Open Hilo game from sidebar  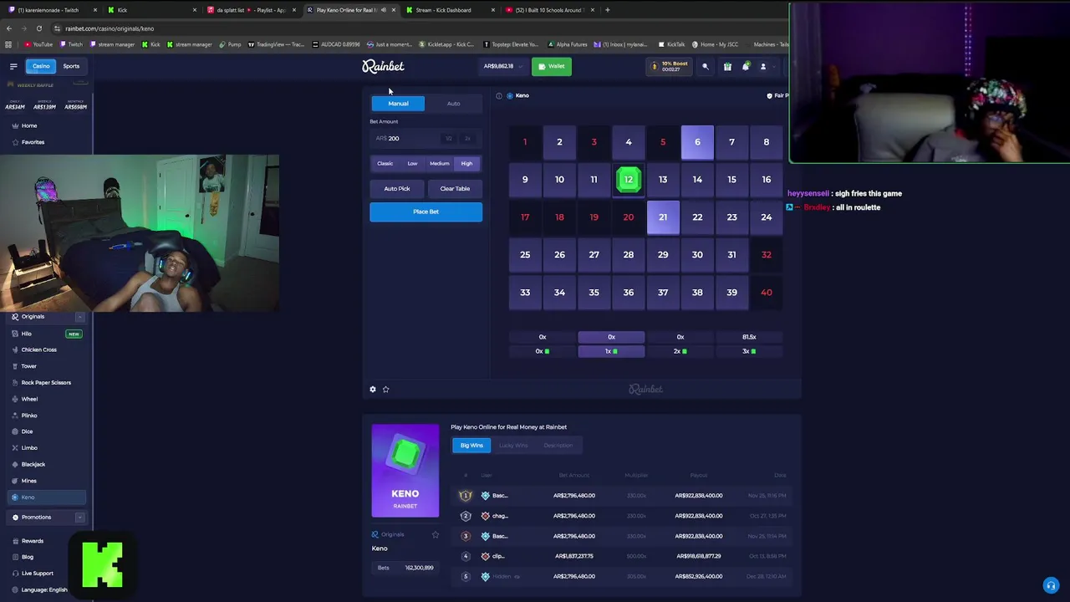pos(48,334)
